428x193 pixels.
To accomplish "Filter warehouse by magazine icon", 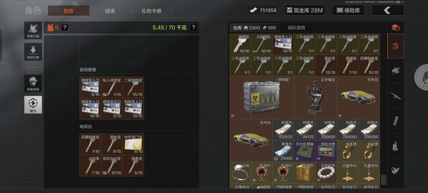I will (396, 121).
